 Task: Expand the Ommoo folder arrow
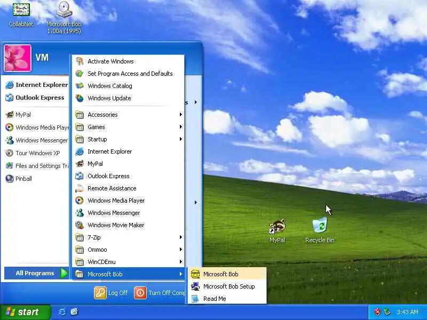pyautogui.click(x=180, y=250)
